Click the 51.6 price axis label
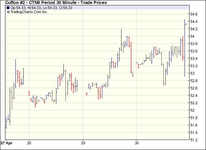The image size is (206, 150). pos(194,125)
